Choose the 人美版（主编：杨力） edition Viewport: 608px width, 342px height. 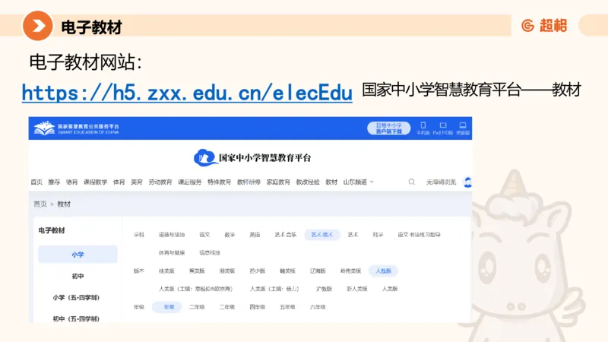coord(274,289)
